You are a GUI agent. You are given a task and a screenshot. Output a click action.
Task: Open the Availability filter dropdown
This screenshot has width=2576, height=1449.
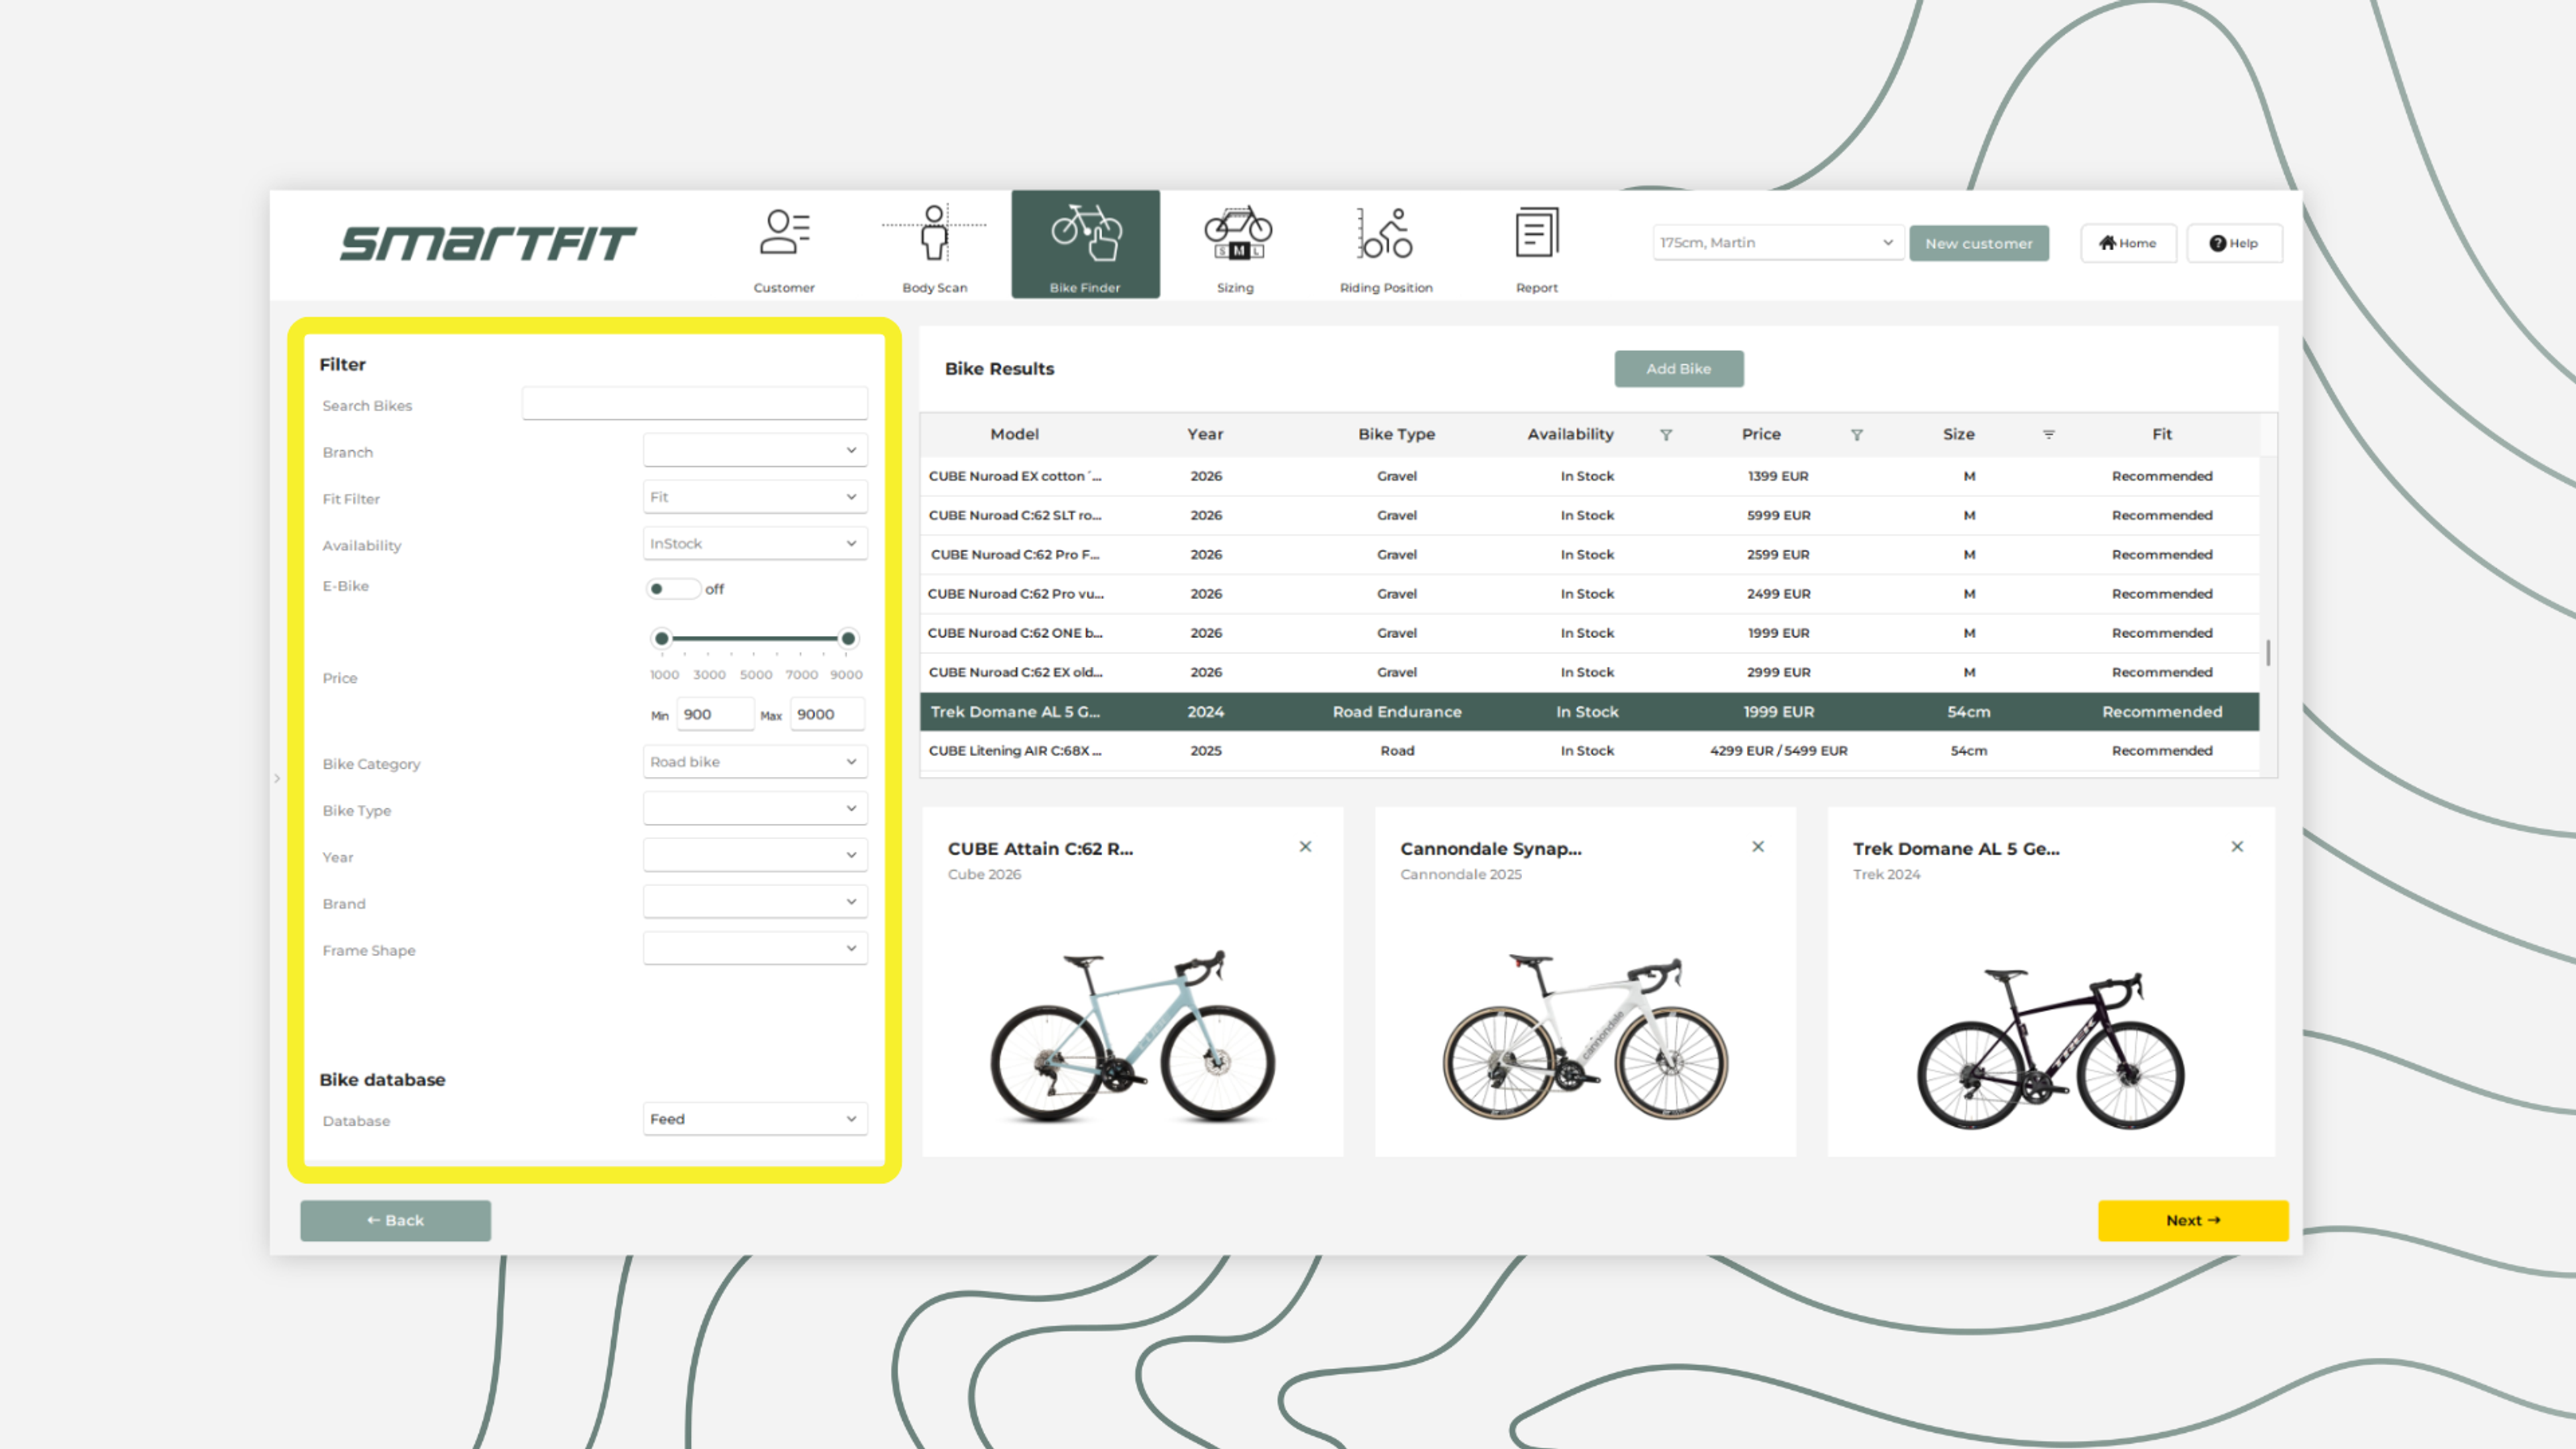(x=755, y=544)
